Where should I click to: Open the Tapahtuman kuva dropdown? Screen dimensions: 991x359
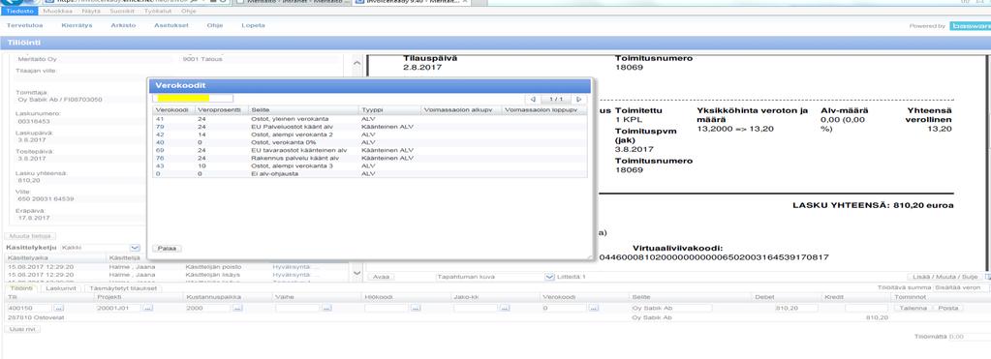pos(549,277)
